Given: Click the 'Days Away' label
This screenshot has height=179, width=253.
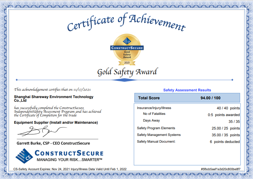Looking at the screenshot, I should click(151, 120).
